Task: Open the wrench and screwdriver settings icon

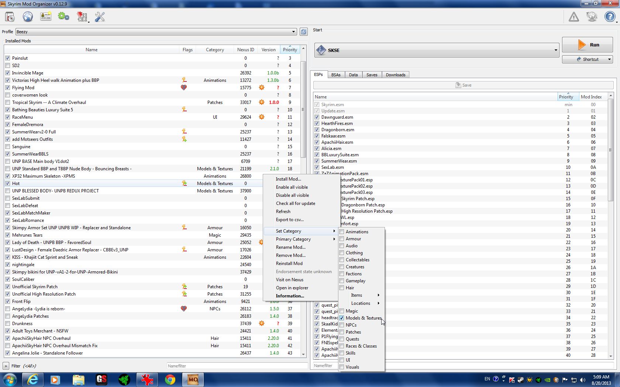Action: 100,17
